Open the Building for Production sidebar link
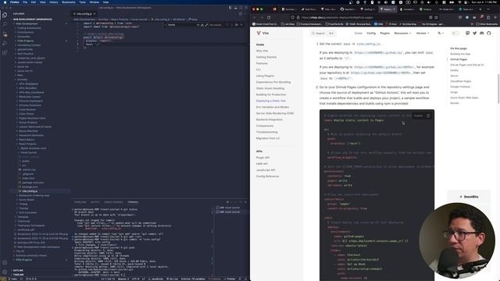 271,94
